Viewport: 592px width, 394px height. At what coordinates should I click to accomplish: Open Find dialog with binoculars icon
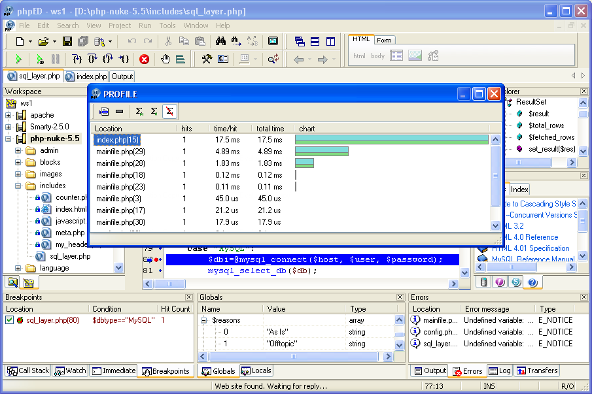(221, 41)
